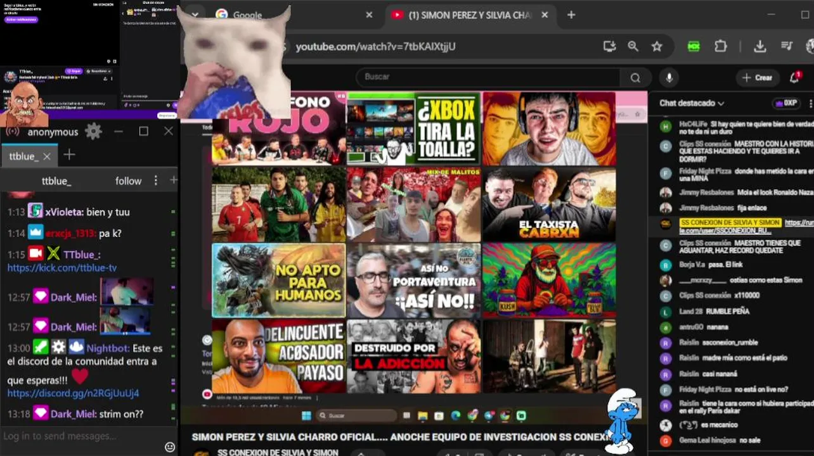
Task: Focus the YouTube Buscar search field
Action: pos(488,77)
